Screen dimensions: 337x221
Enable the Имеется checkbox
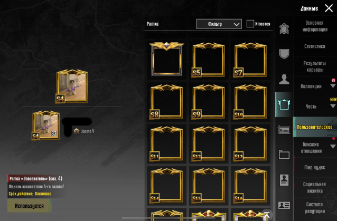250,24
